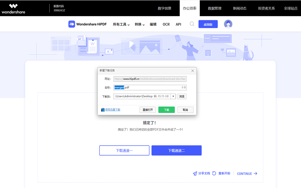Open the search magnifier icon

pyautogui.click(x=192, y=24)
